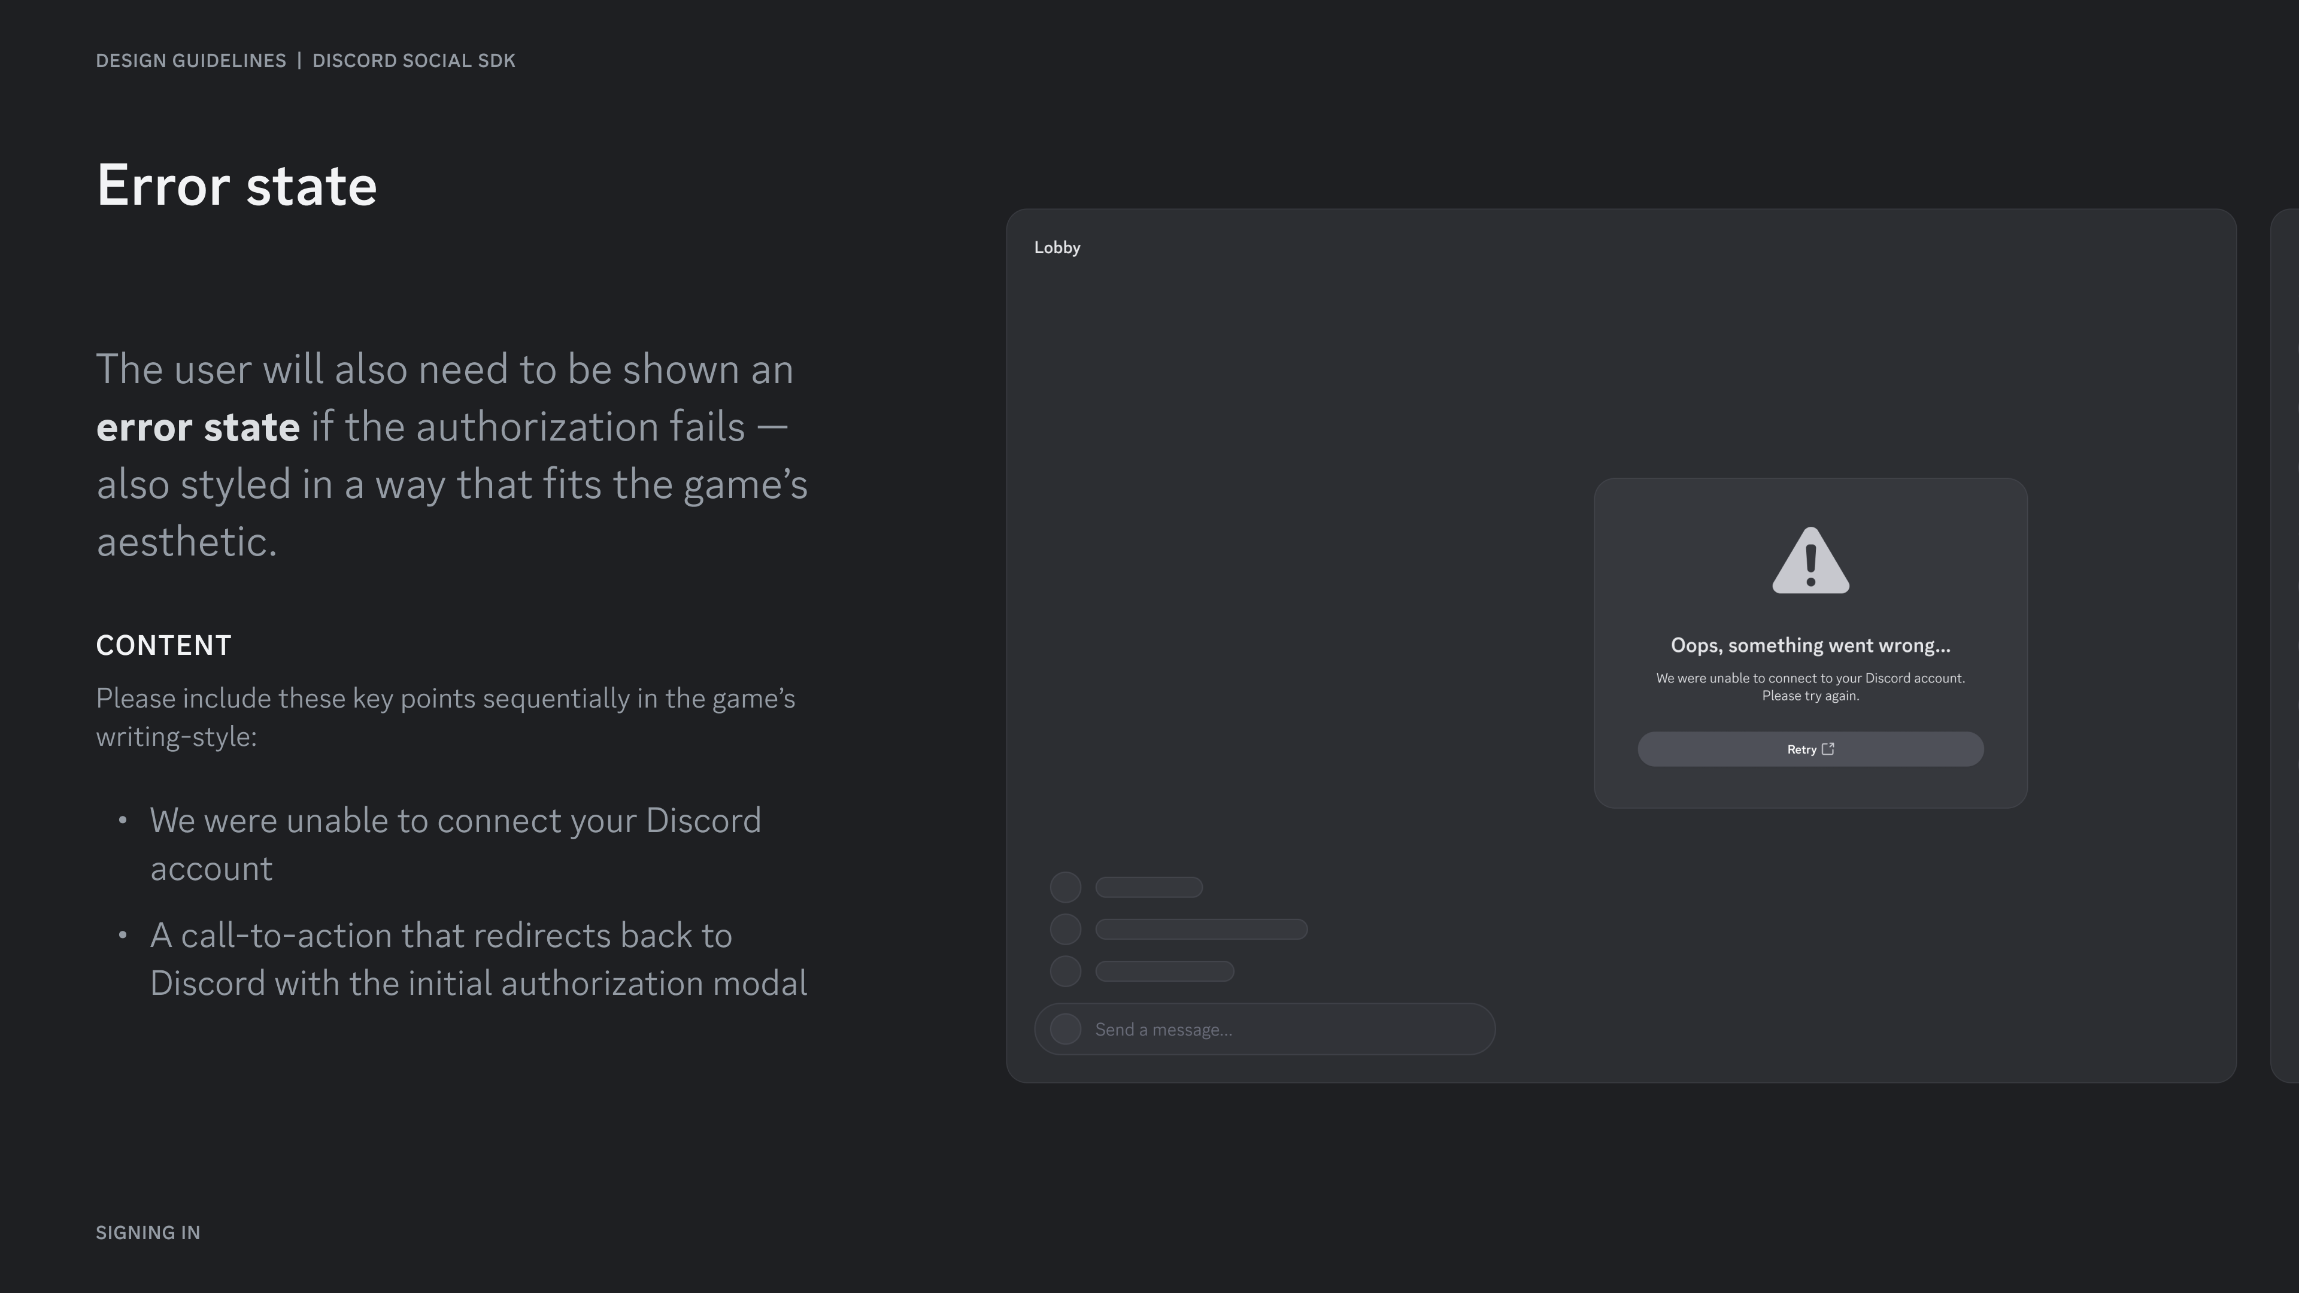Click the unable to connect subtitle text
The image size is (2299, 1293).
pyautogui.click(x=1811, y=686)
